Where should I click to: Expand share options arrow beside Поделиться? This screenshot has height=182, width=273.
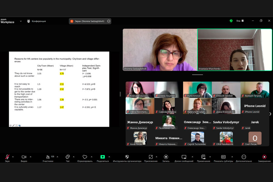click(x=109, y=157)
